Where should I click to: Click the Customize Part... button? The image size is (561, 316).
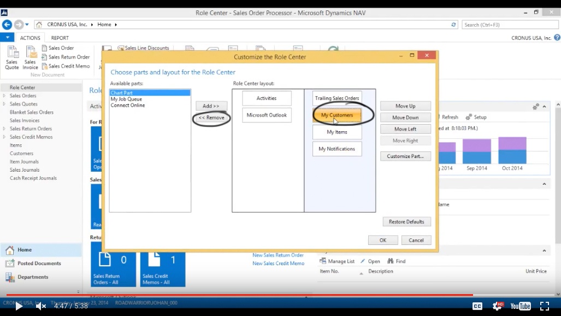pos(405,156)
